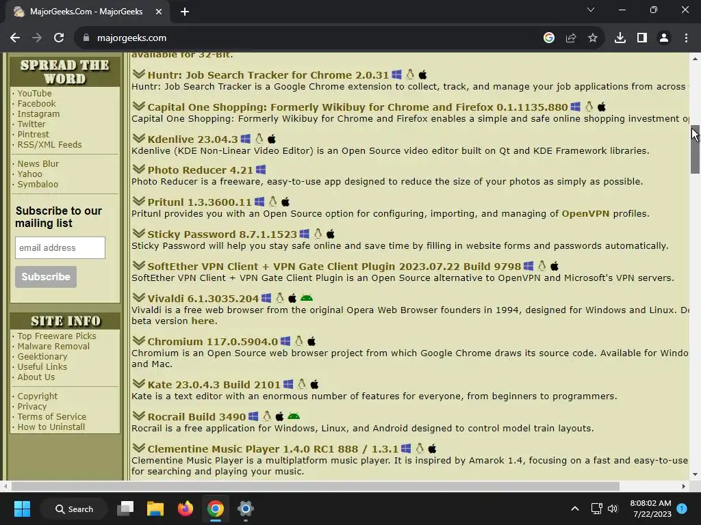
Task: Expand the Kate 23.0.4.3 entry chevron
Action: pos(138,384)
